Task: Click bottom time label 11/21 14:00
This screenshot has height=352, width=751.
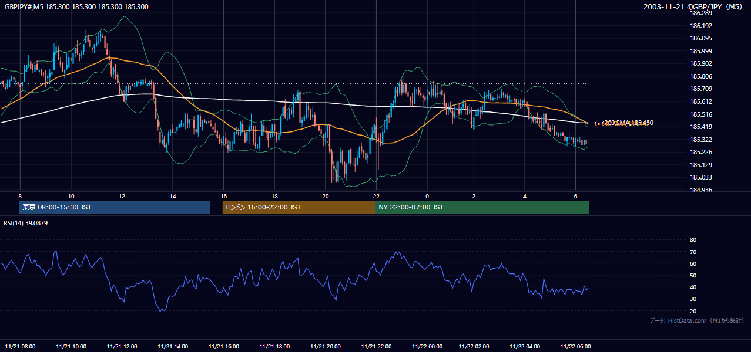Action: (173, 346)
